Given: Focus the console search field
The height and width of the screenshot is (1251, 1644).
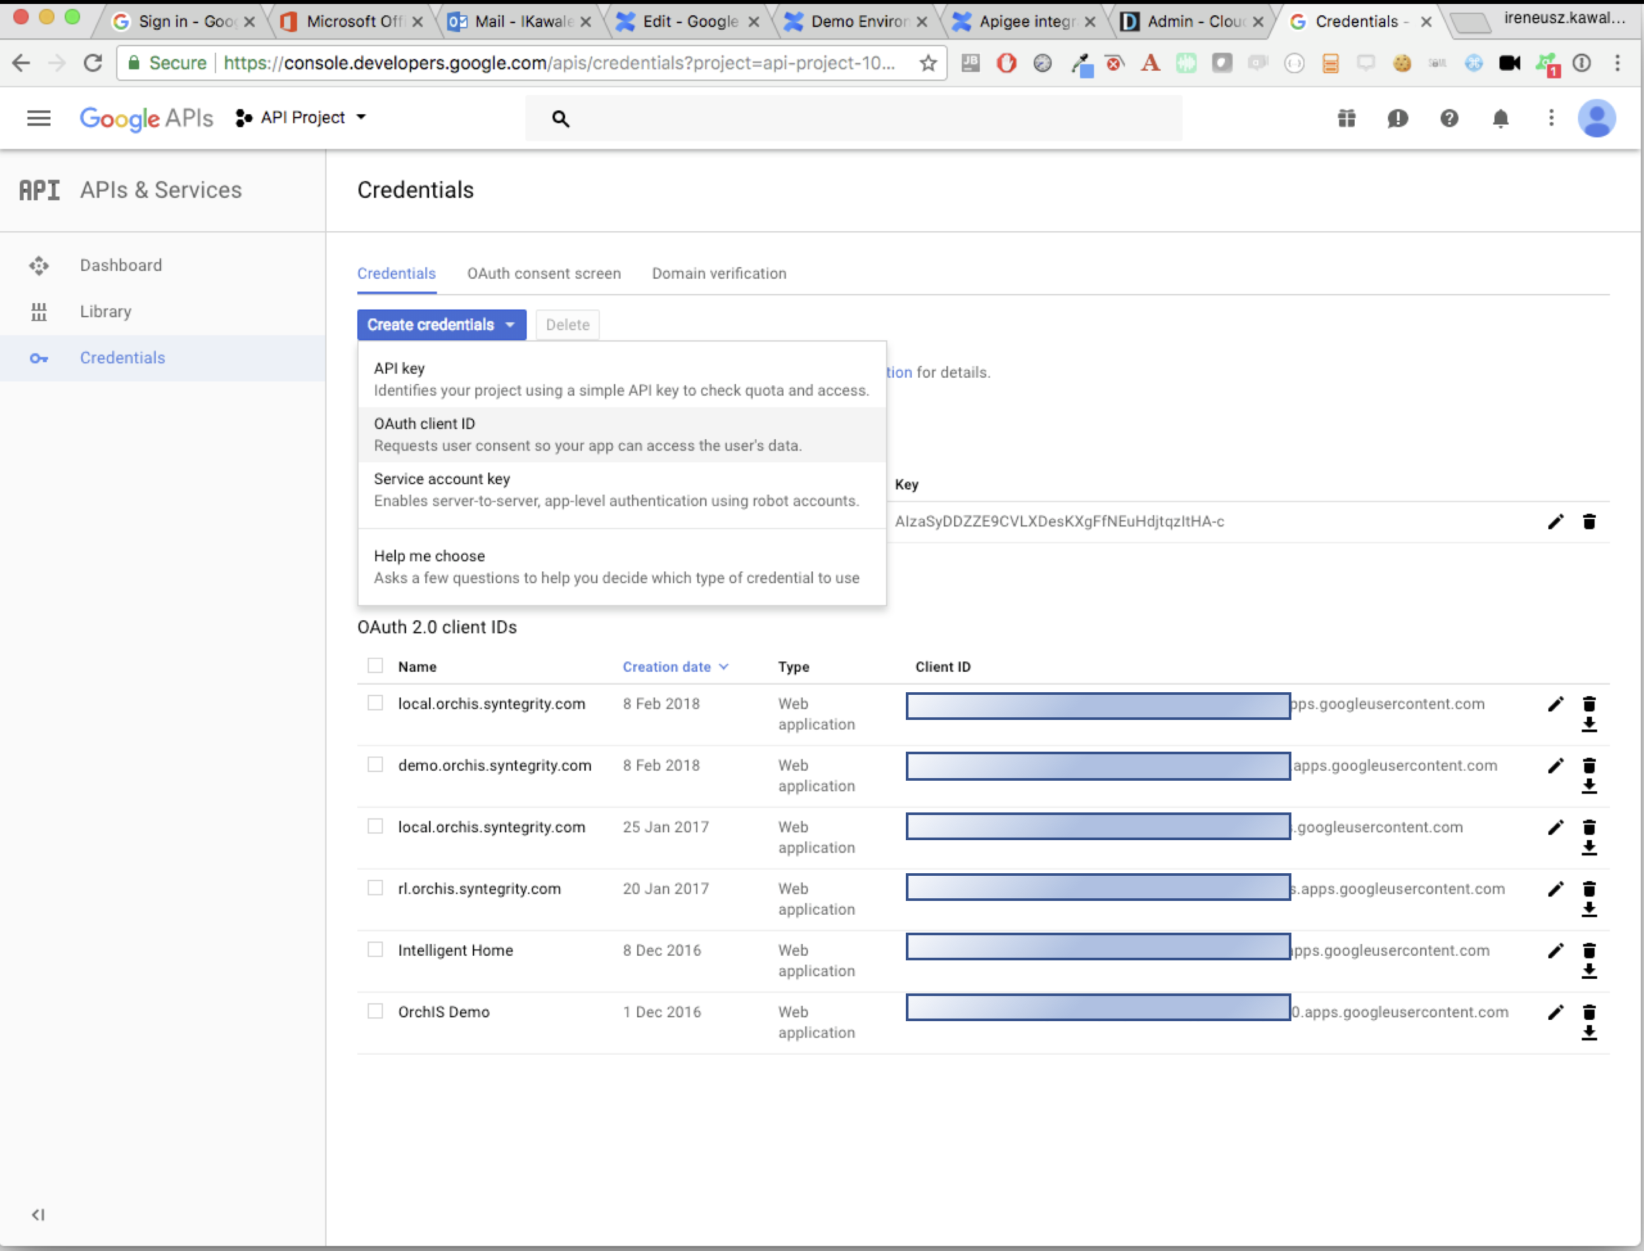Looking at the screenshot, I should click(x=854, y=118).
